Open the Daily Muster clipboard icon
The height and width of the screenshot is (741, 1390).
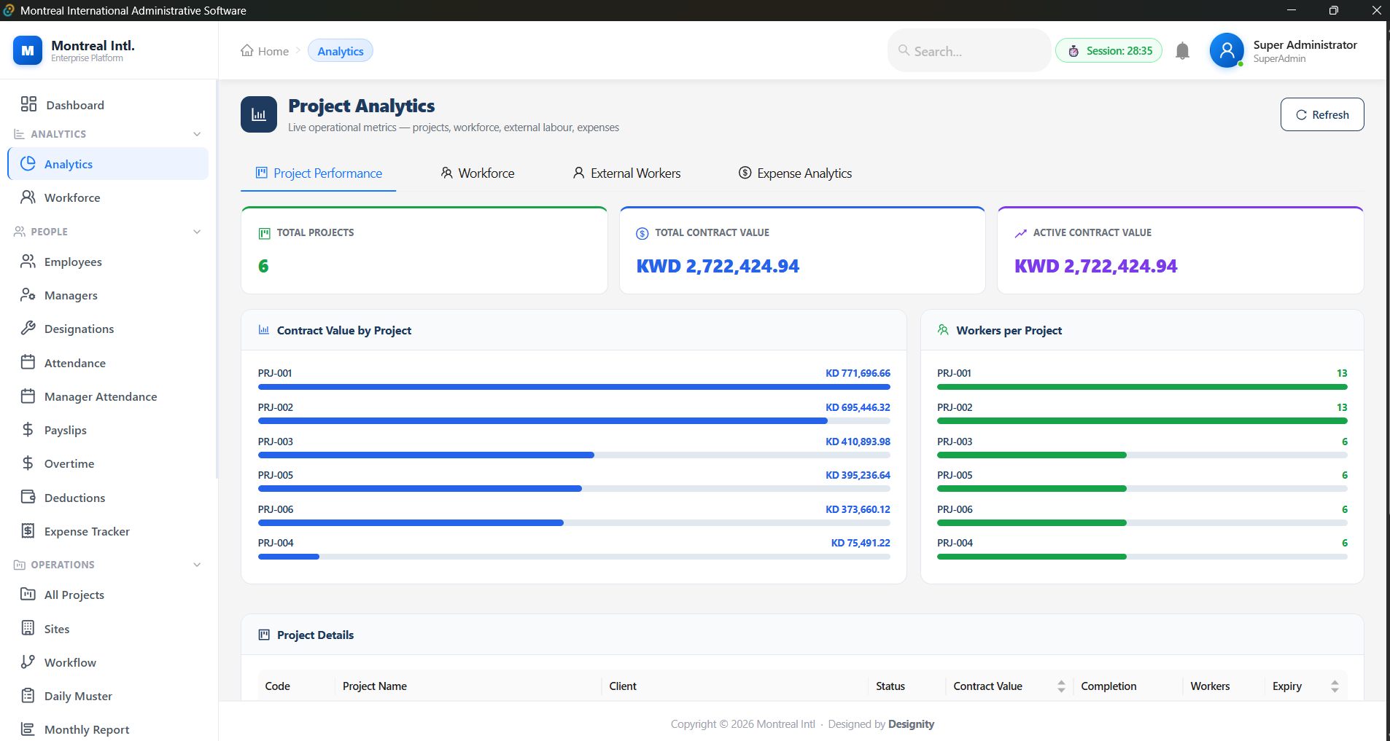coord(28,695)
